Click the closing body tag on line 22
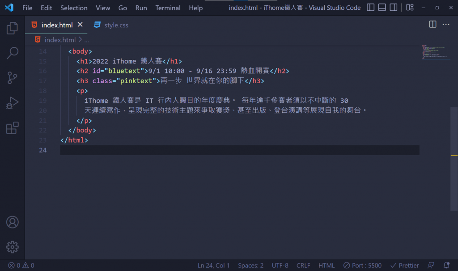458x271 pixels. [82, 130]
